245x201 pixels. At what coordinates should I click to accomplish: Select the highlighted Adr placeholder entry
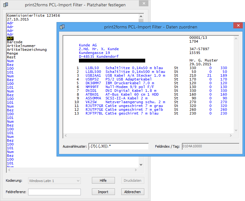click(x=10, y=38)
